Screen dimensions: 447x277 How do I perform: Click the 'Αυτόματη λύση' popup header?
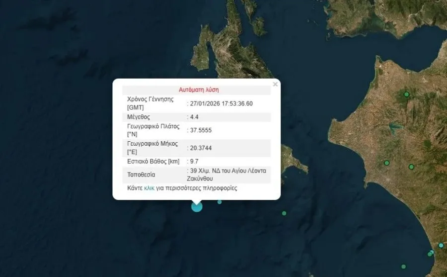pyautogui.click(x=199, y=90)
